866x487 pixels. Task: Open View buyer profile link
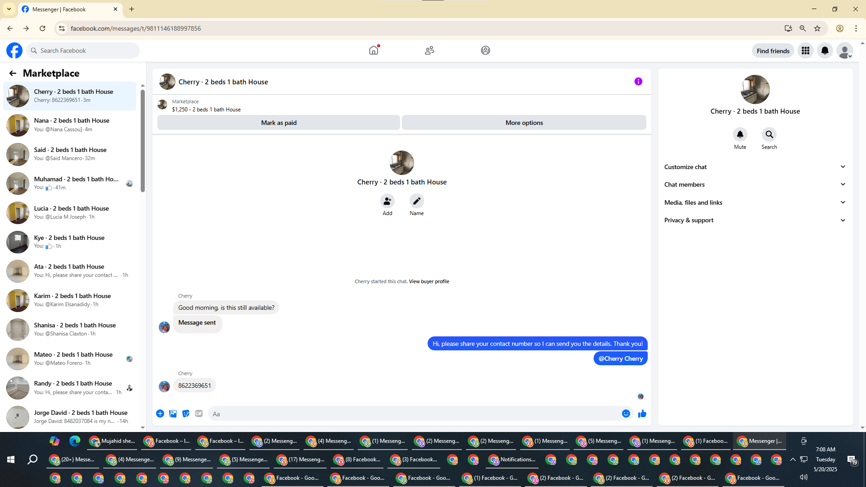(428, 281)
